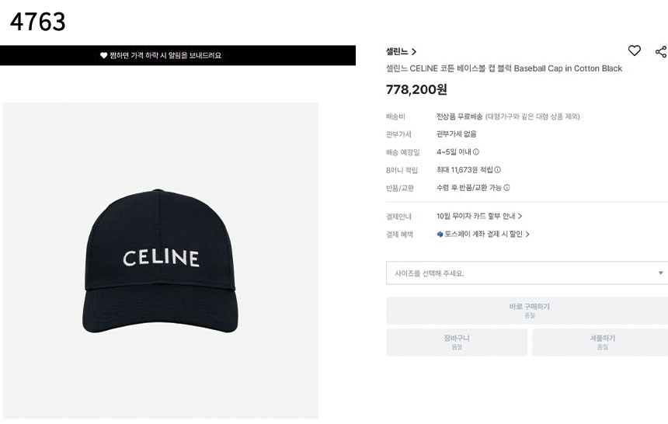668x424 pixels.
Task: Click the product title Baseball Cap in Cotton Black
Action: point(504,68)
